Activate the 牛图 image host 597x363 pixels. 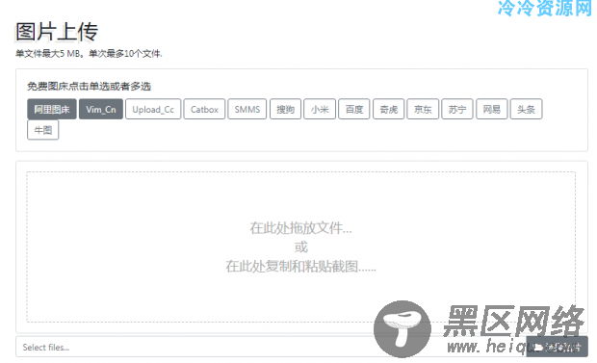coord(43,130)
